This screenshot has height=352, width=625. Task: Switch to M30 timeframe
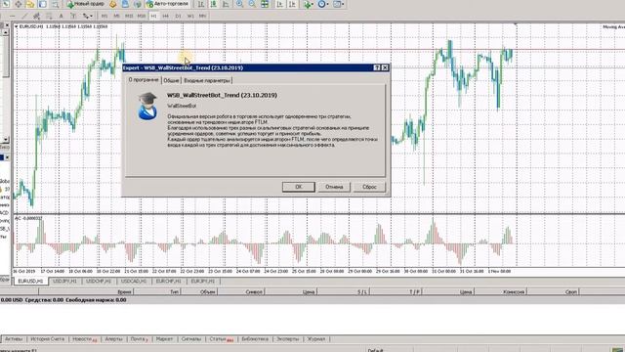[x=142, y=16]
